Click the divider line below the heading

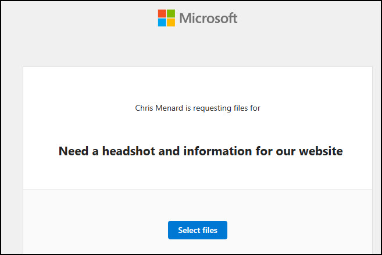[x=198, y=190]
